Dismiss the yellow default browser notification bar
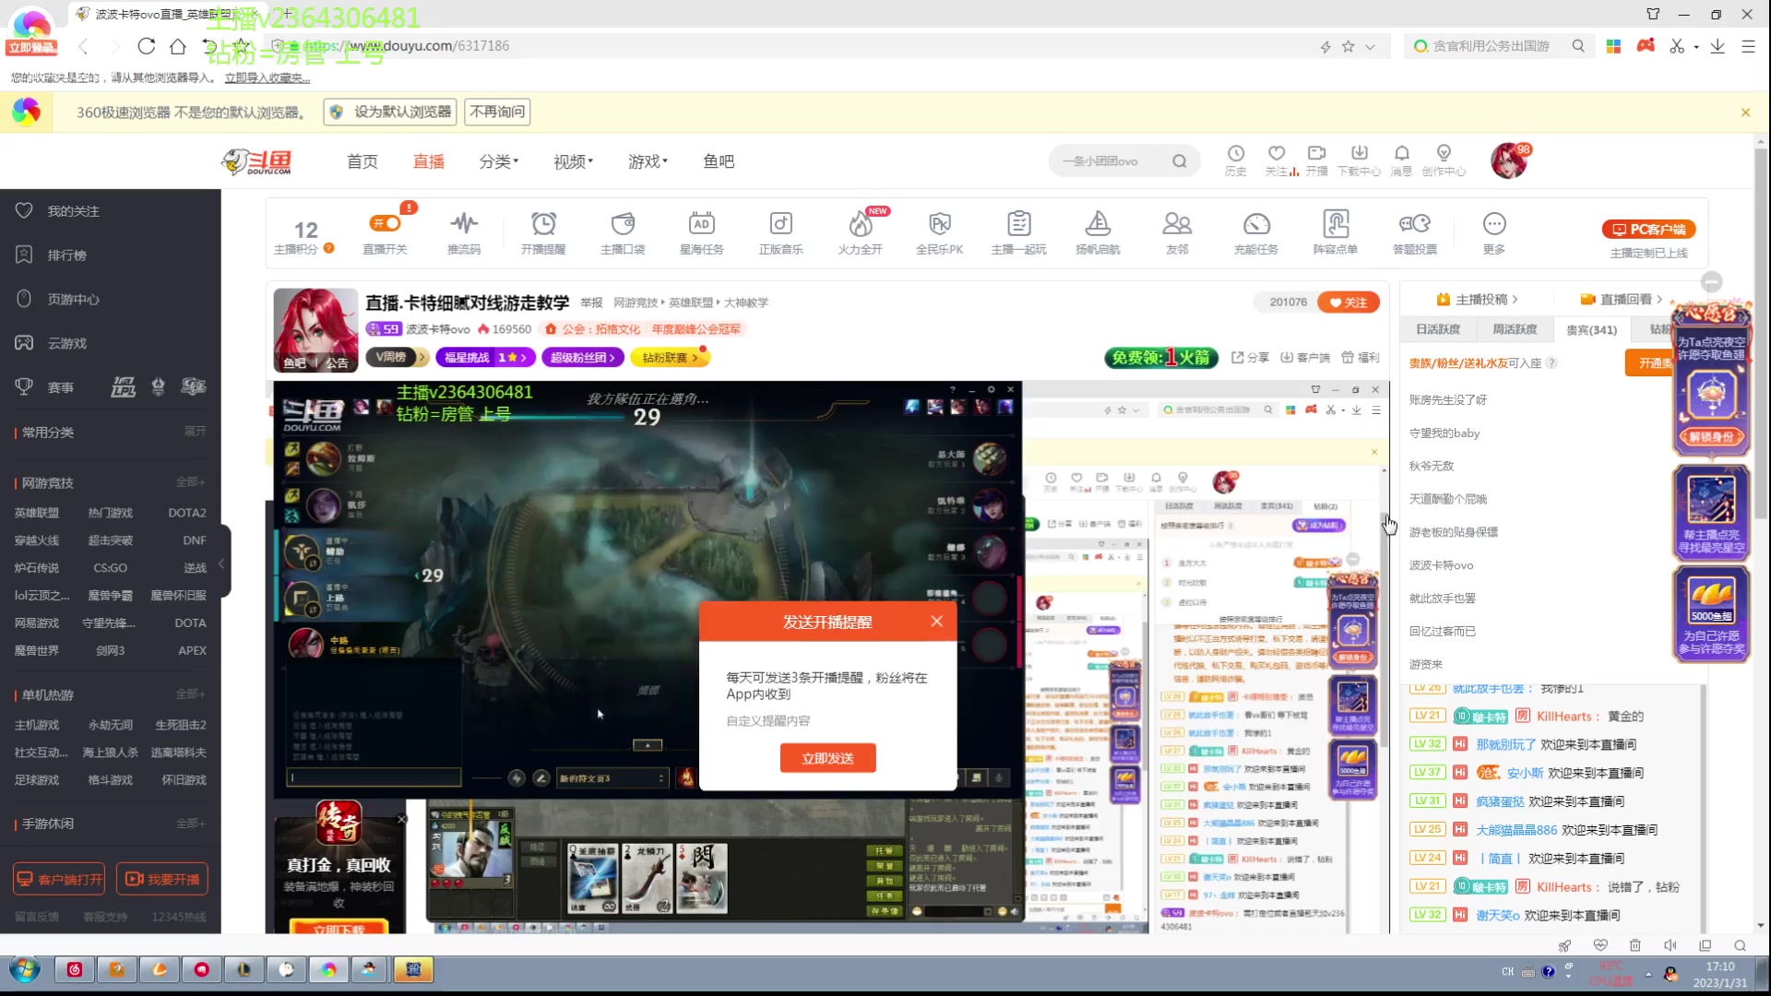The height and width of the screenshot is (996, 1771). [x=1745, y=113]
